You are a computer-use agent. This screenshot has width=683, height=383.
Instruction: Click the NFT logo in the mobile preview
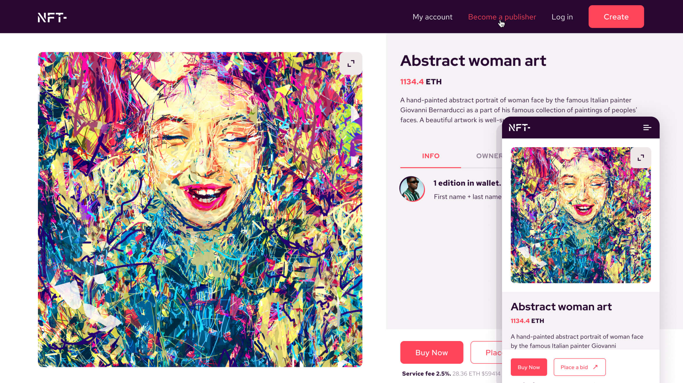519,128
